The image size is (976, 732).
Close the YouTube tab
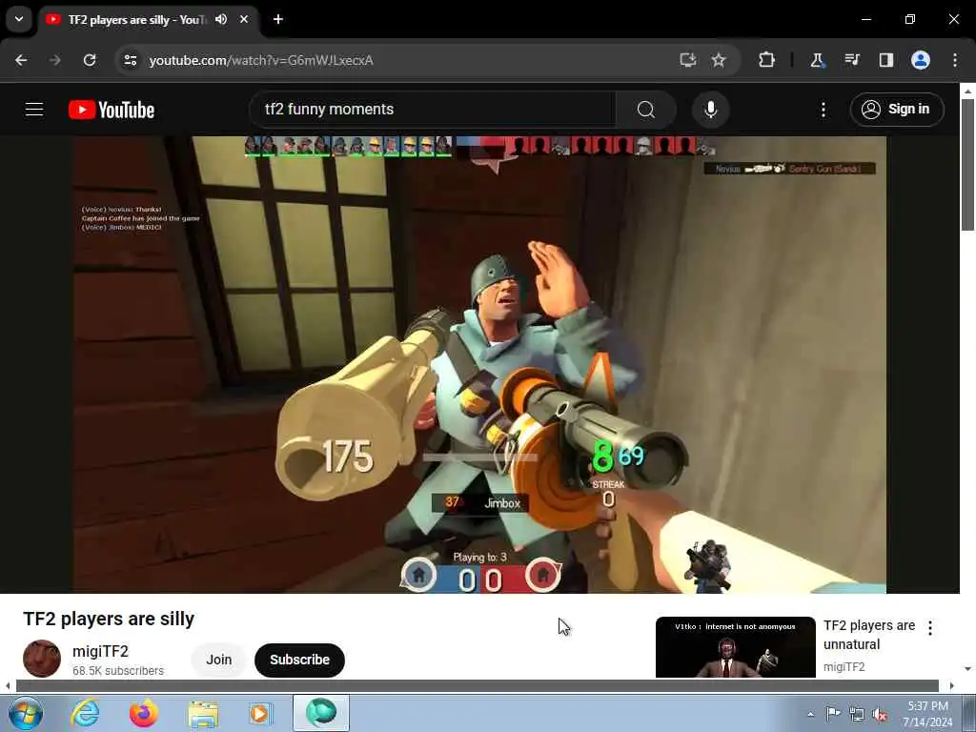(244, 19)
